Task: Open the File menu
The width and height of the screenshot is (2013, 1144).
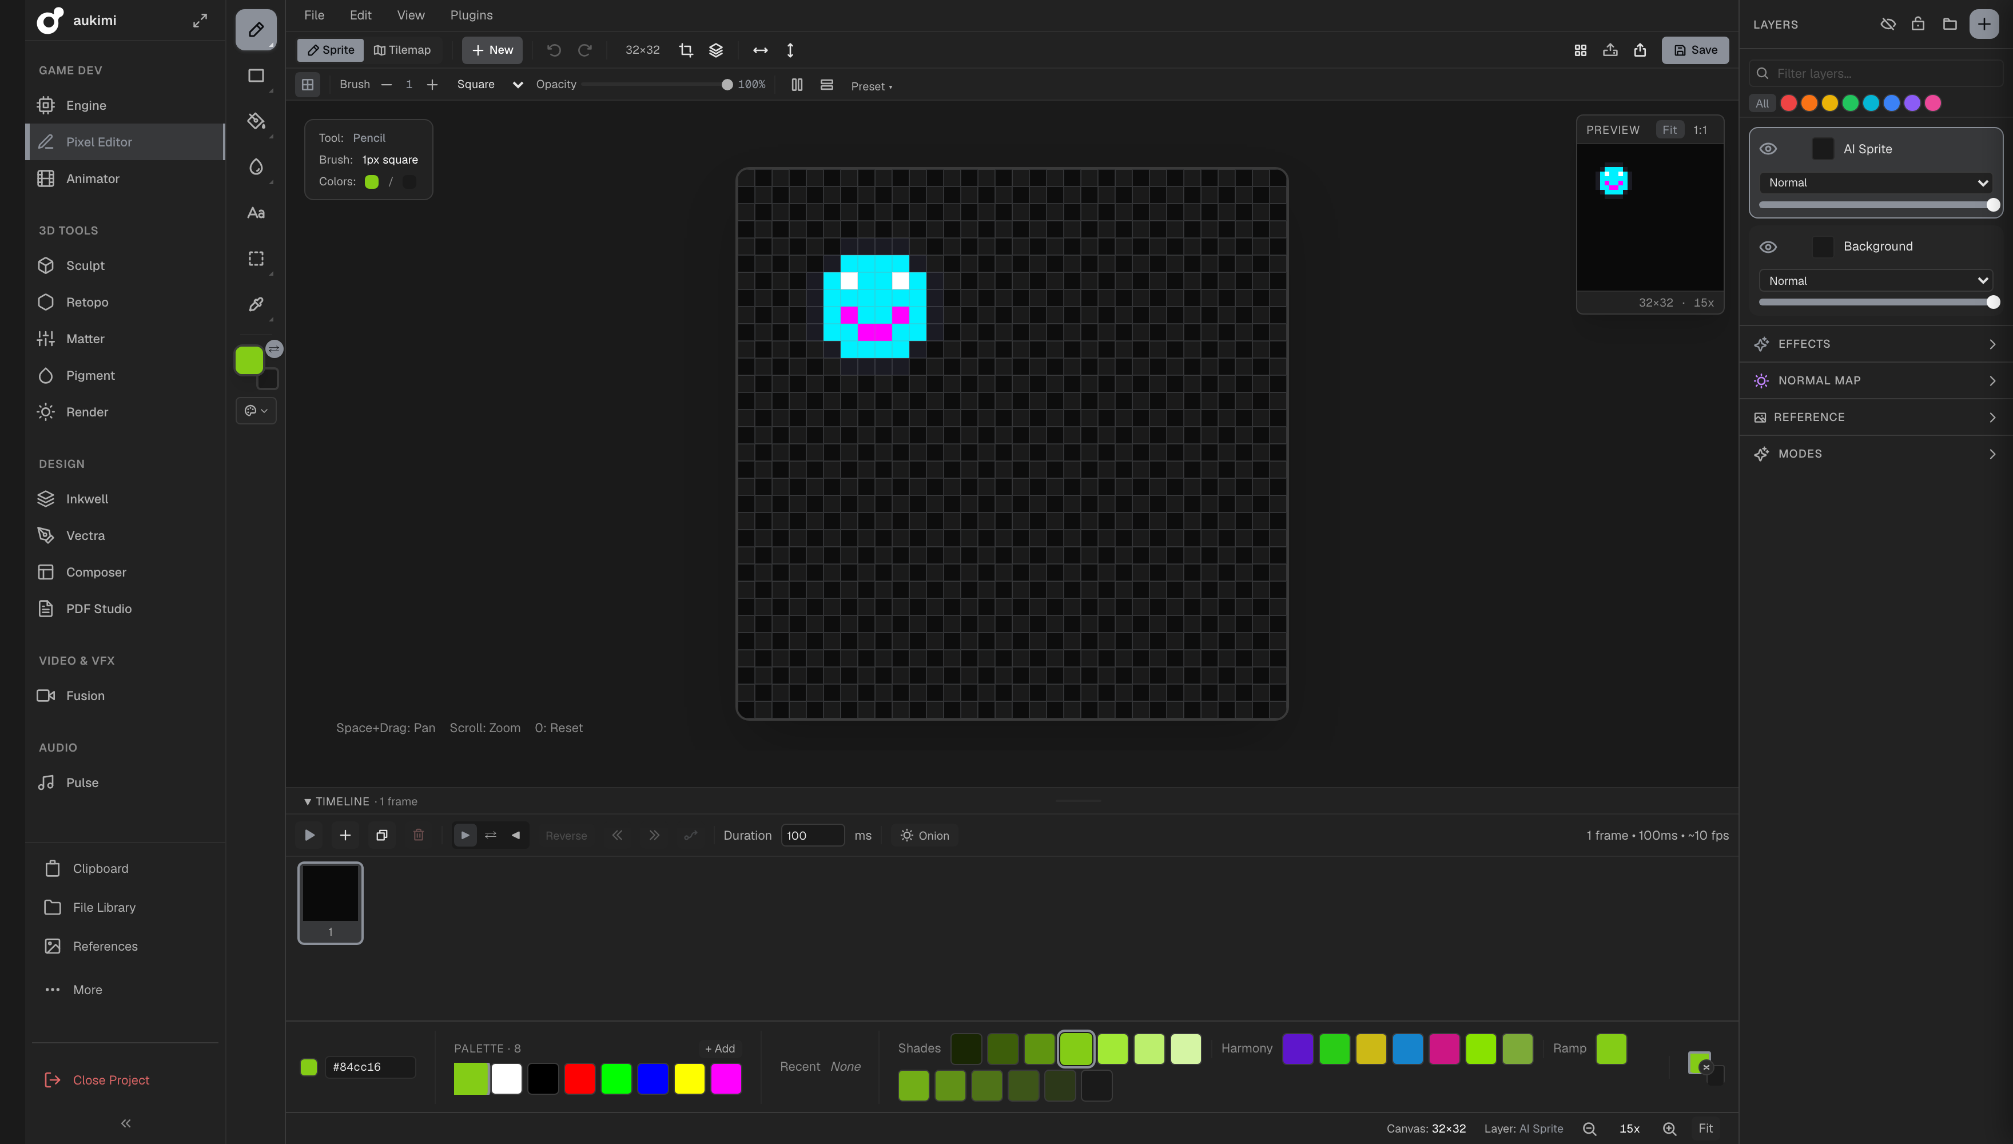Action: click(314, 15)
